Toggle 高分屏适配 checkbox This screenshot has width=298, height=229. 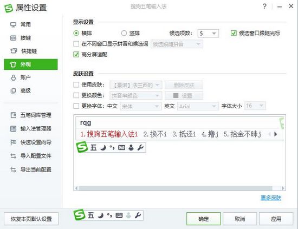pyautogui.click(x=76, y=55)
